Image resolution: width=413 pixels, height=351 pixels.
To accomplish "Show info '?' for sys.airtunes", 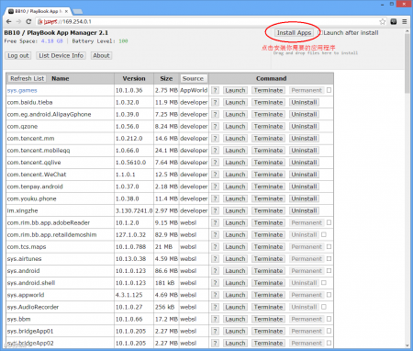I will pyautogui.click(x=215, y=259).
